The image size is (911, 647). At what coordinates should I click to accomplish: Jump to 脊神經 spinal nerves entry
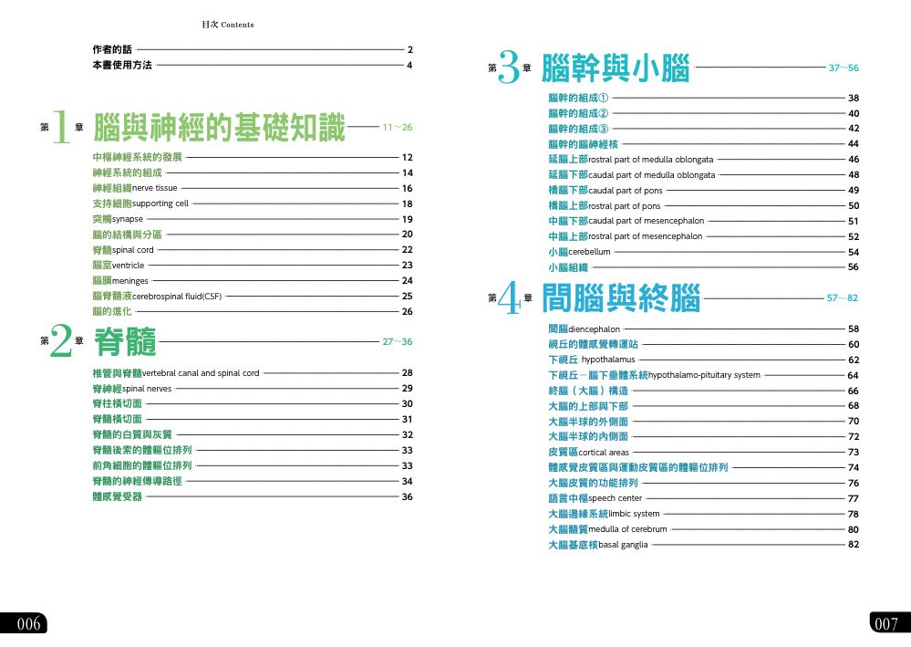pos(132,389)
